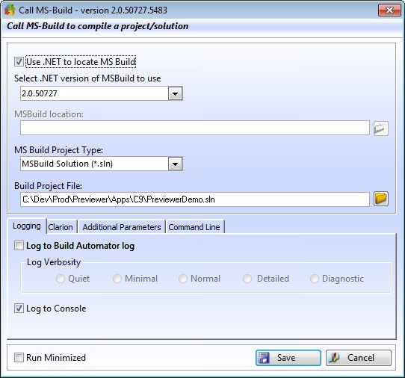
Task: Click the MSBuild location browse folder icon
Action: point(381,128)
